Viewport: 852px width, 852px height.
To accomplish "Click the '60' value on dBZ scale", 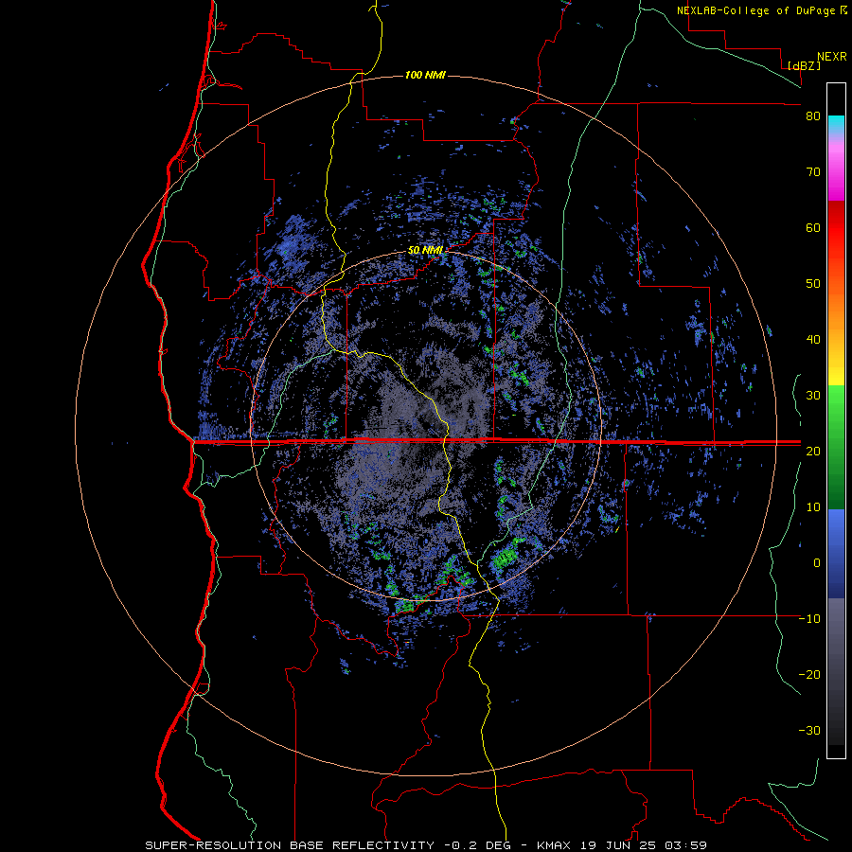I will 813,228.
